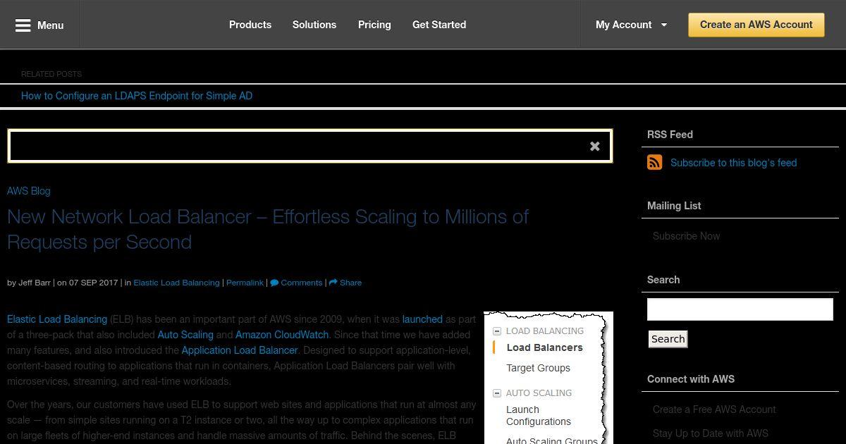Open the Products menu
The height and width of the screenshot is (444, 846).
click(x=250, y=25)
